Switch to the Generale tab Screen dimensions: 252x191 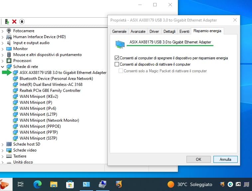point(119,32)
